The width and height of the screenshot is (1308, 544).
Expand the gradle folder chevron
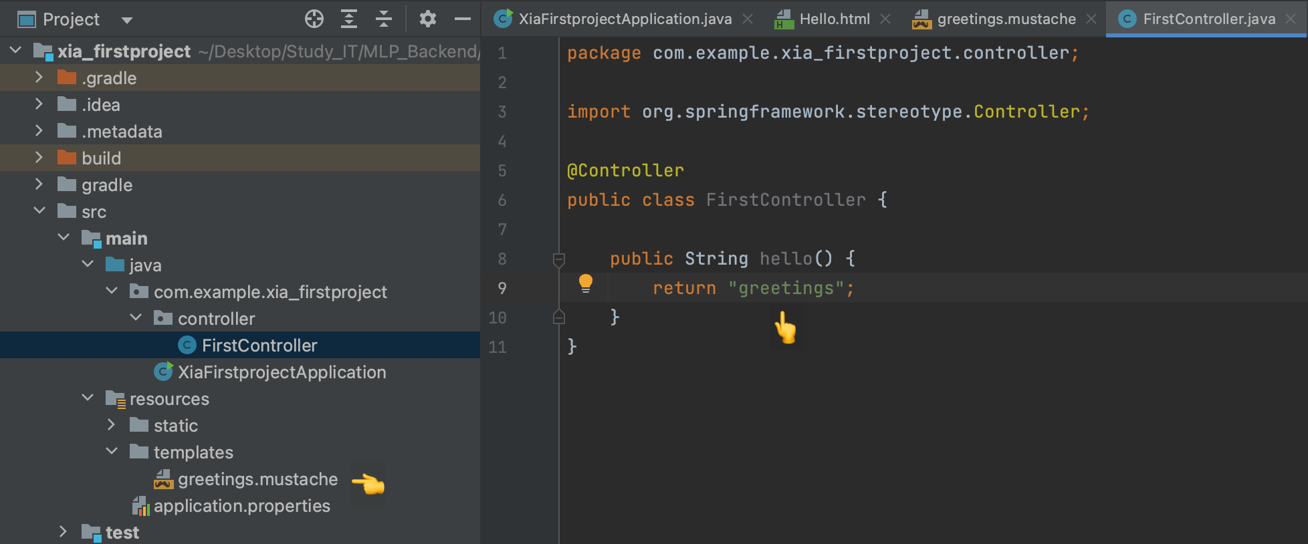(39, 184)
